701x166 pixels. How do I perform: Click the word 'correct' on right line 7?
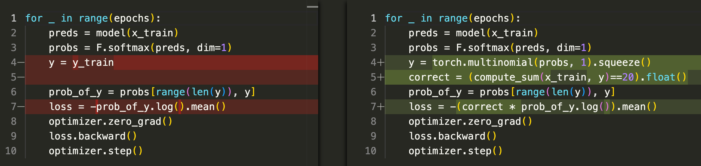[482, 107]
